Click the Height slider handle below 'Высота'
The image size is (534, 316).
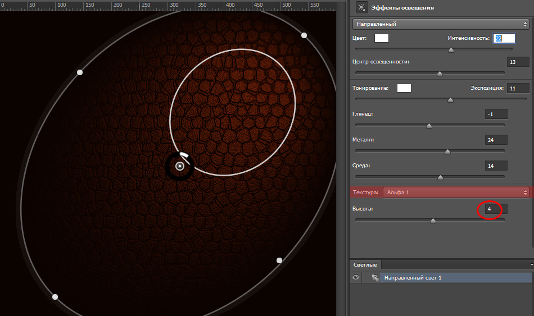pyautogui.click(x=433, y=221)
